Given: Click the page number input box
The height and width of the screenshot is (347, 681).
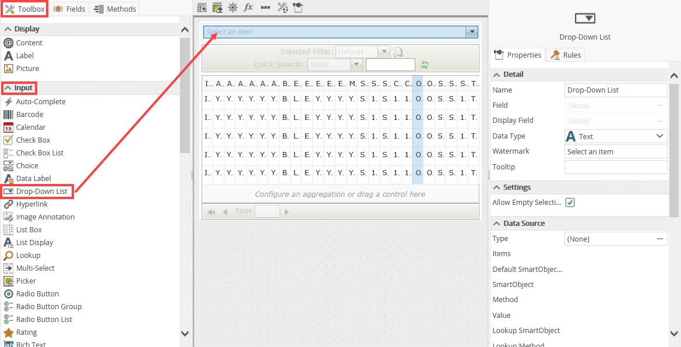Looking at the screenshot, I should click(x=267, y=211).
